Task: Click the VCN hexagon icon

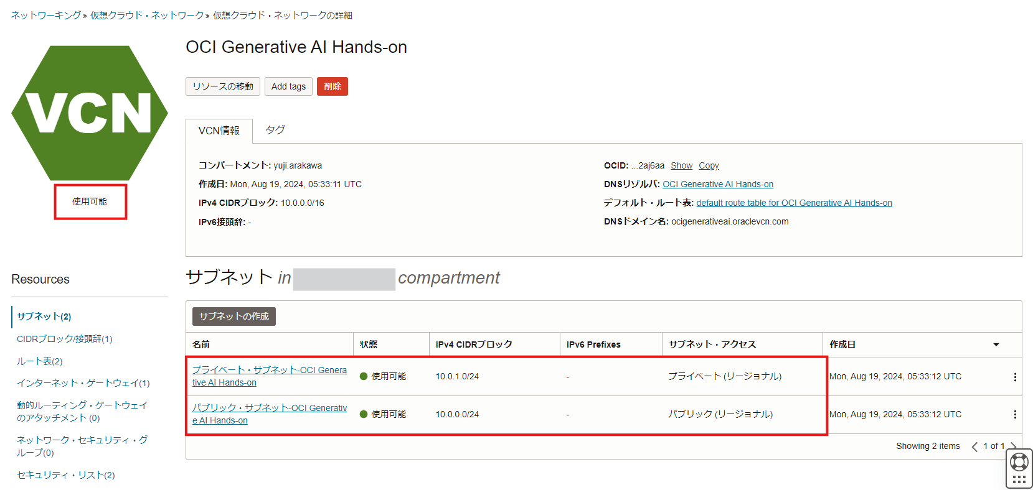Action: [90, 113]
